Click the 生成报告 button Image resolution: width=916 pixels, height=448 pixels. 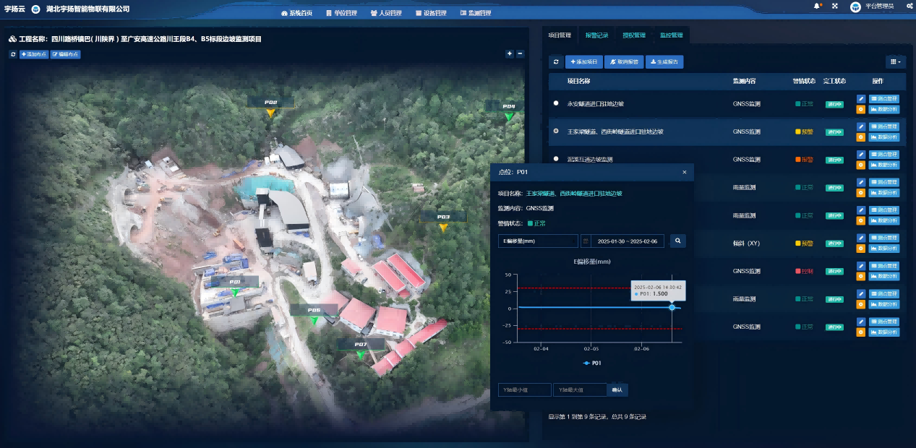click(664, 62)
